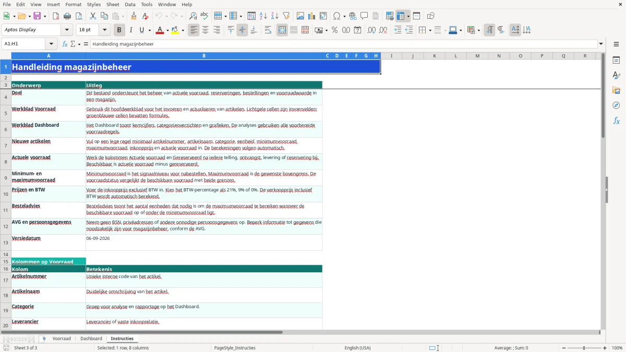Print the document via printer icon
Image resolution: width=626 pixels, height=352 pixels.
(x=67, y=16)
